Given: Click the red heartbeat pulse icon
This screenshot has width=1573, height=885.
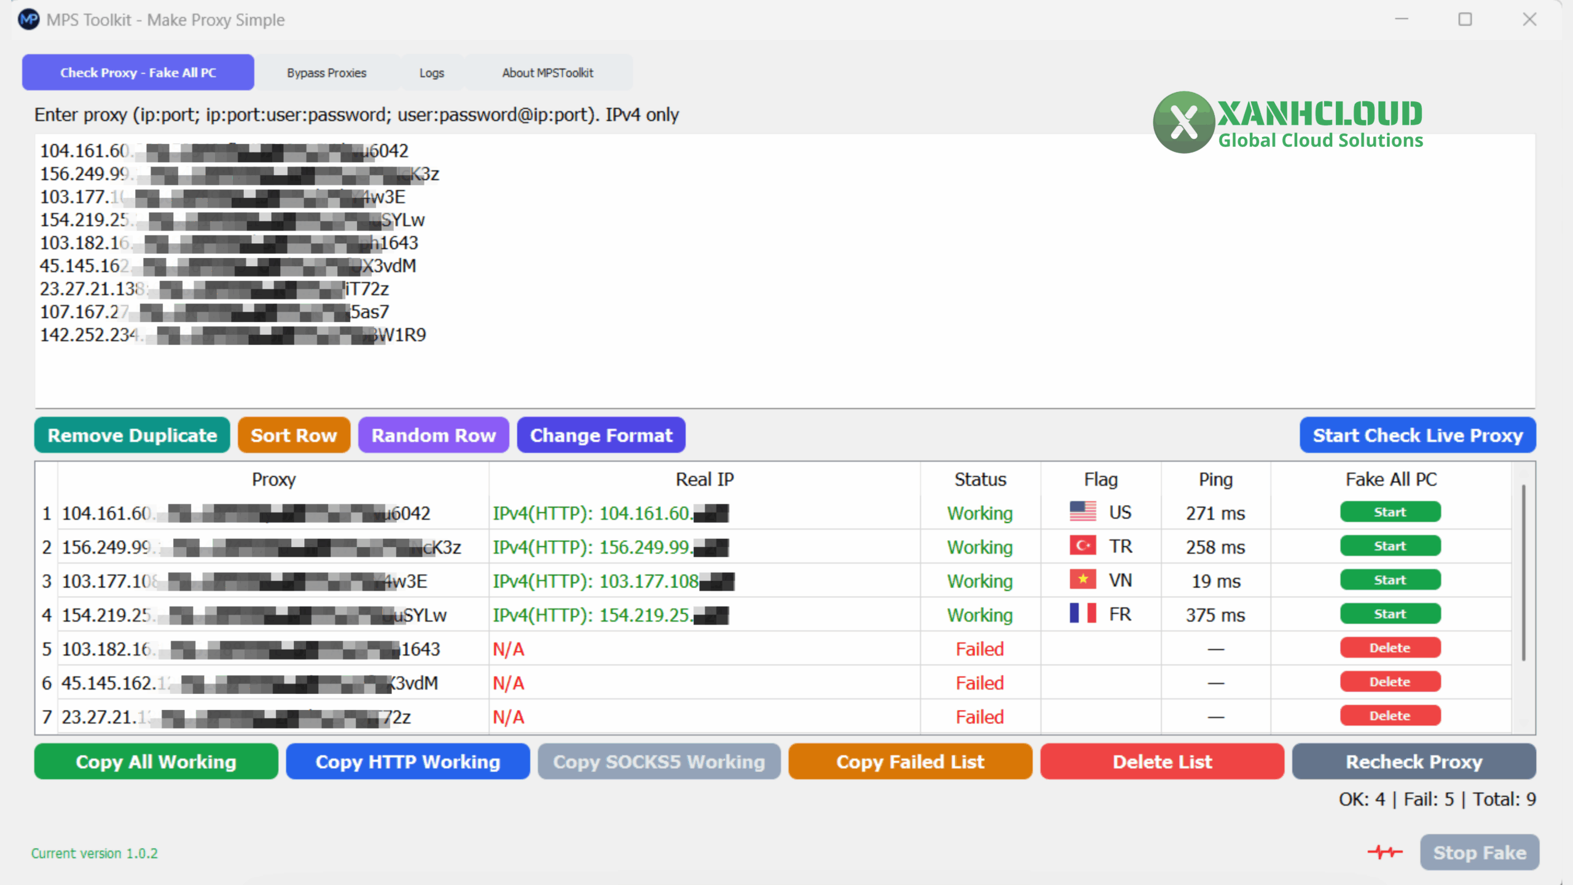Looking at the screenshot, I should (1385, 852).
